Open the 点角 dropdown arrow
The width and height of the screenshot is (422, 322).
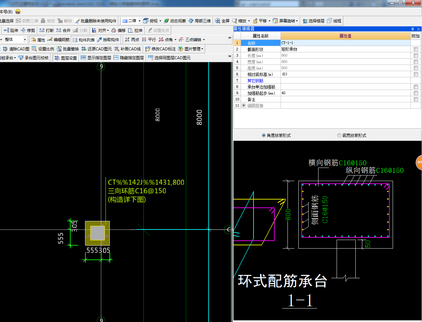tap(175, 40)
